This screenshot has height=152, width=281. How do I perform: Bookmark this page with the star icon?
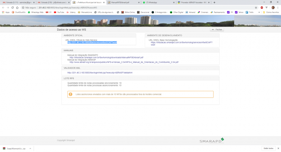pos(256,8)
